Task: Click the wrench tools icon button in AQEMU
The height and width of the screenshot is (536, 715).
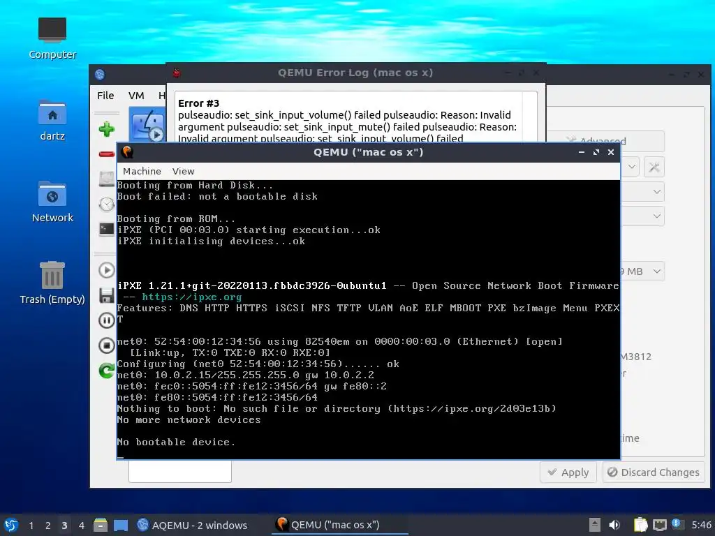Action: [654, 167]
